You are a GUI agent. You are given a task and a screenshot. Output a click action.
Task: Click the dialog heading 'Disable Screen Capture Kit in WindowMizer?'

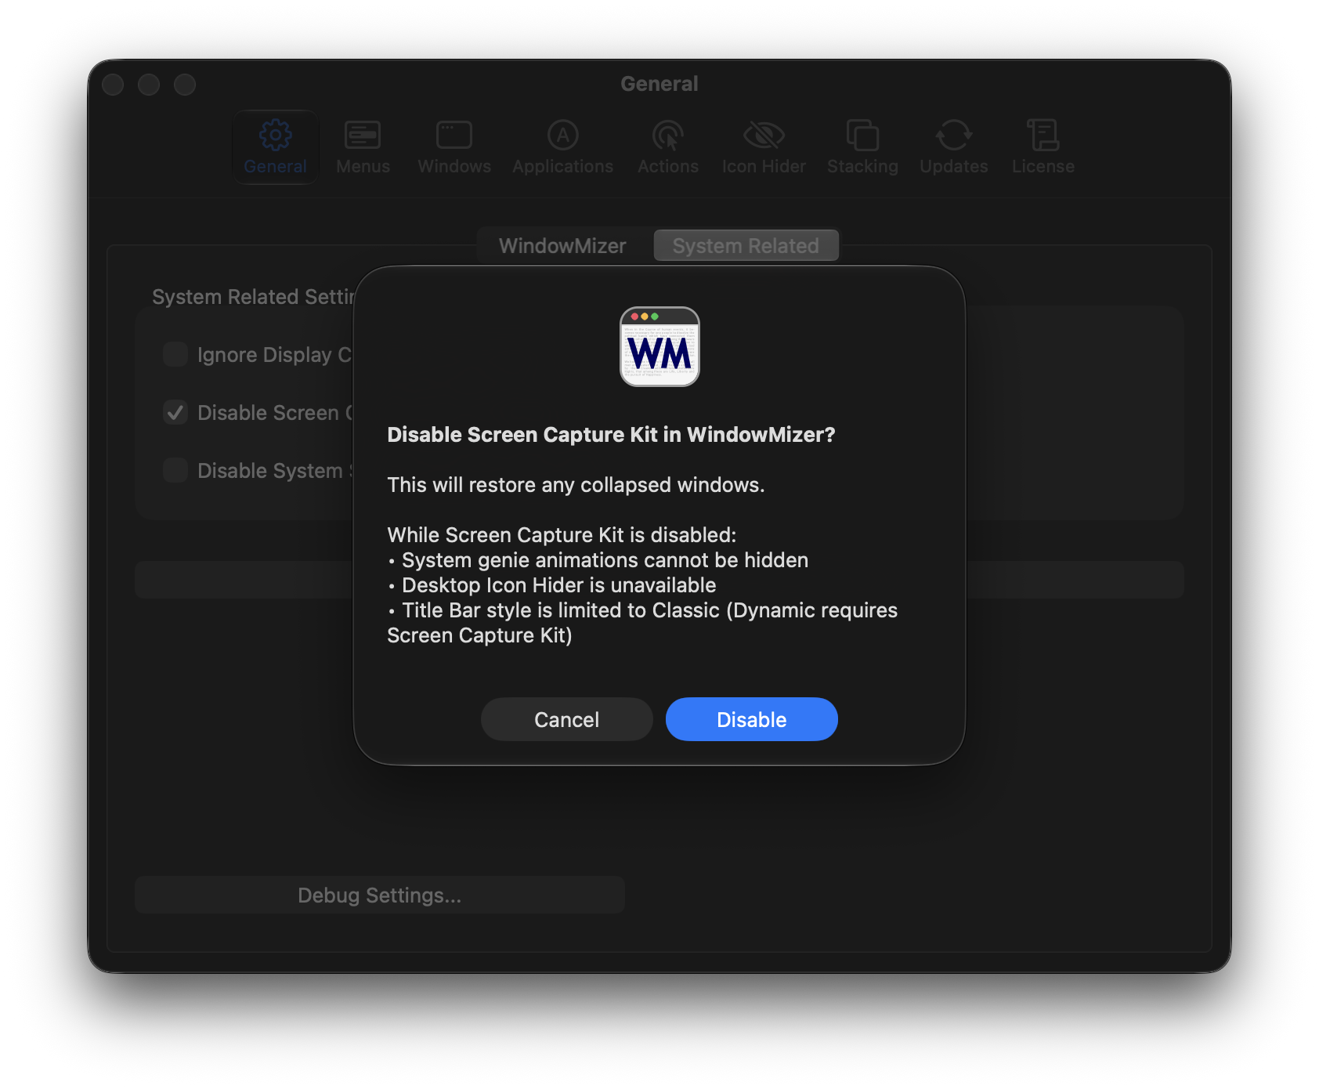(x=611, y=435)
